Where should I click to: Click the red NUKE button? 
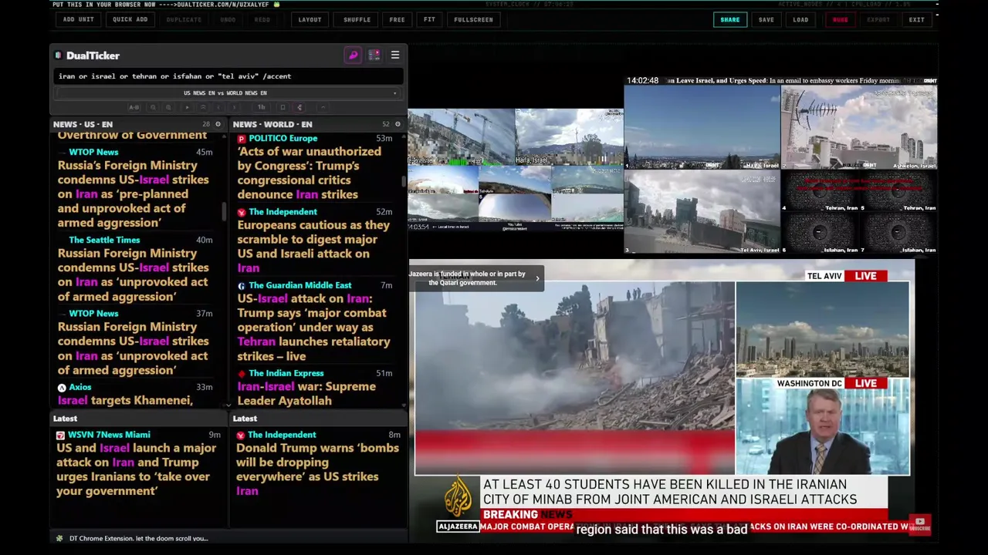(840, 19)
